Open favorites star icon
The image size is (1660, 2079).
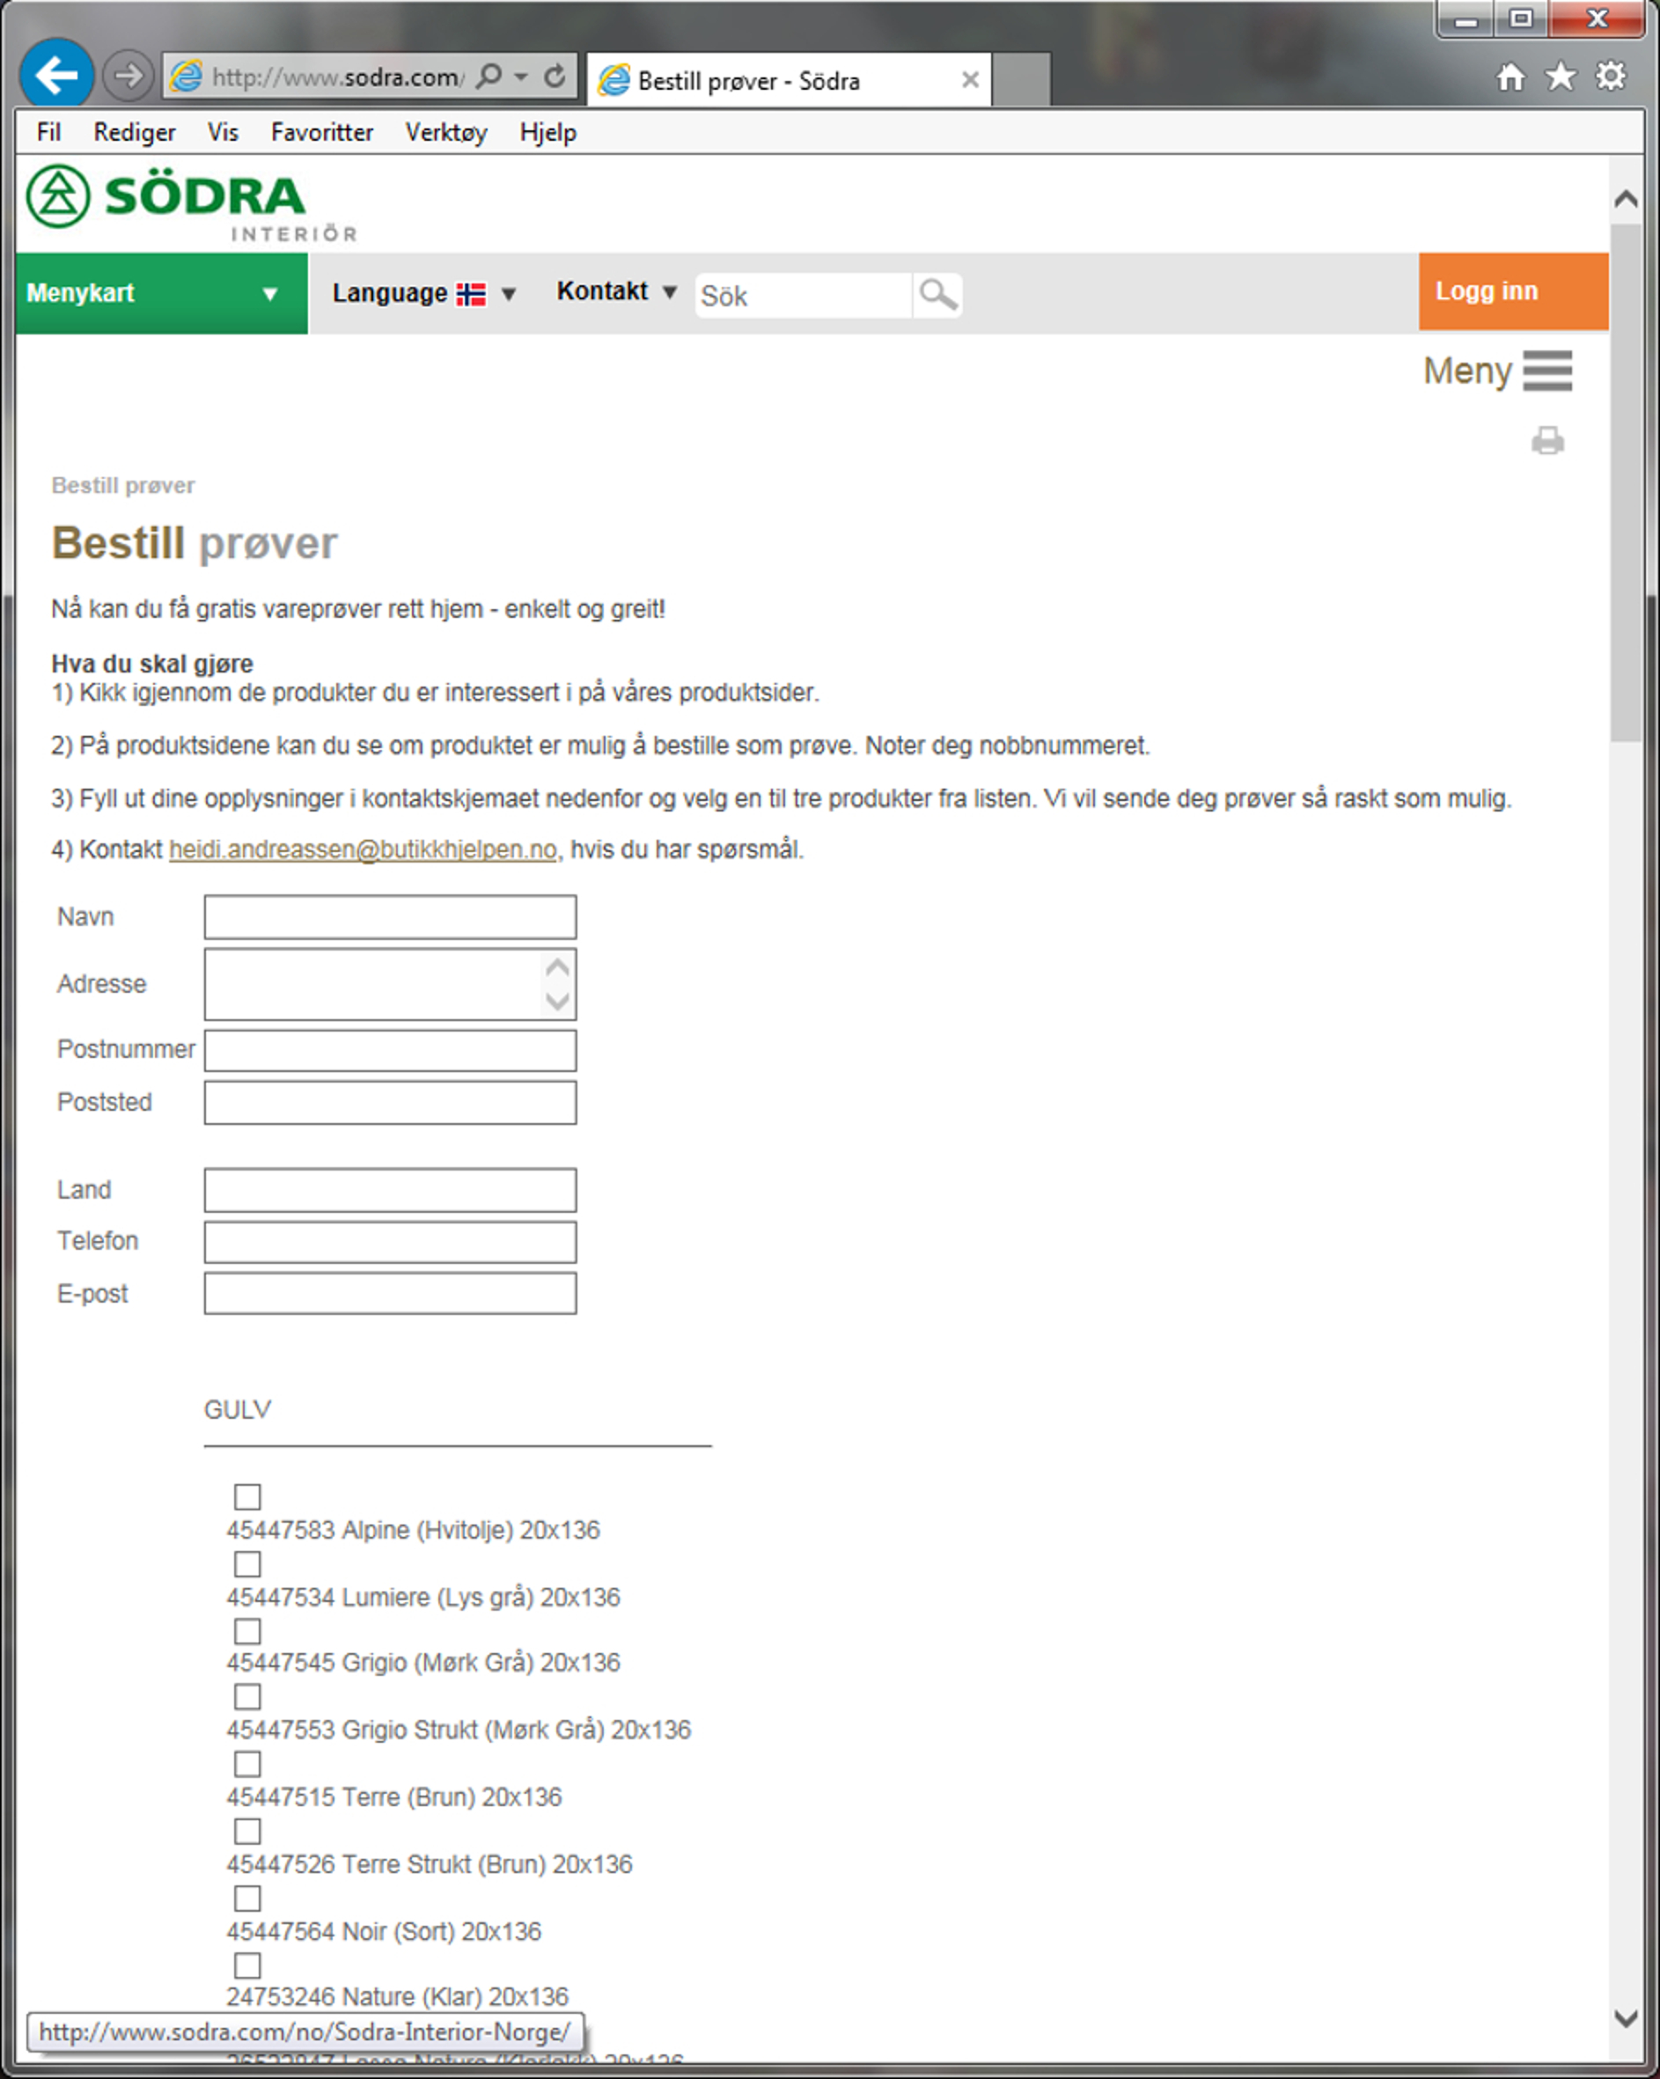pos(1561,77)
